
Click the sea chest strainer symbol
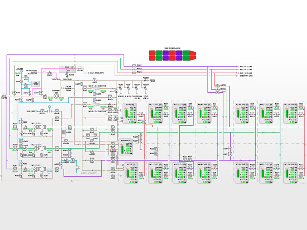pyautogui.click(x=49, y=109)
